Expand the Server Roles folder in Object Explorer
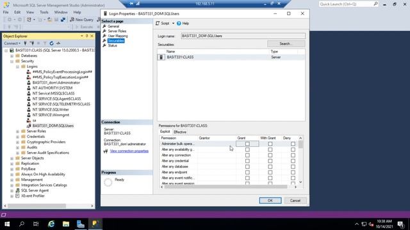The image size is (410, 230). tap(17, 132)
